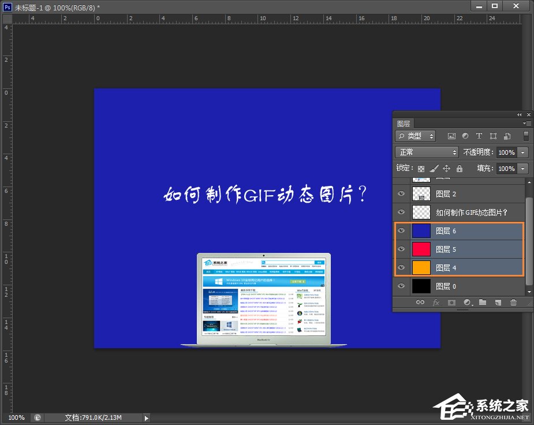
Task: Open the 正常 blend mode dropdown
Action: tap(426, 152)
